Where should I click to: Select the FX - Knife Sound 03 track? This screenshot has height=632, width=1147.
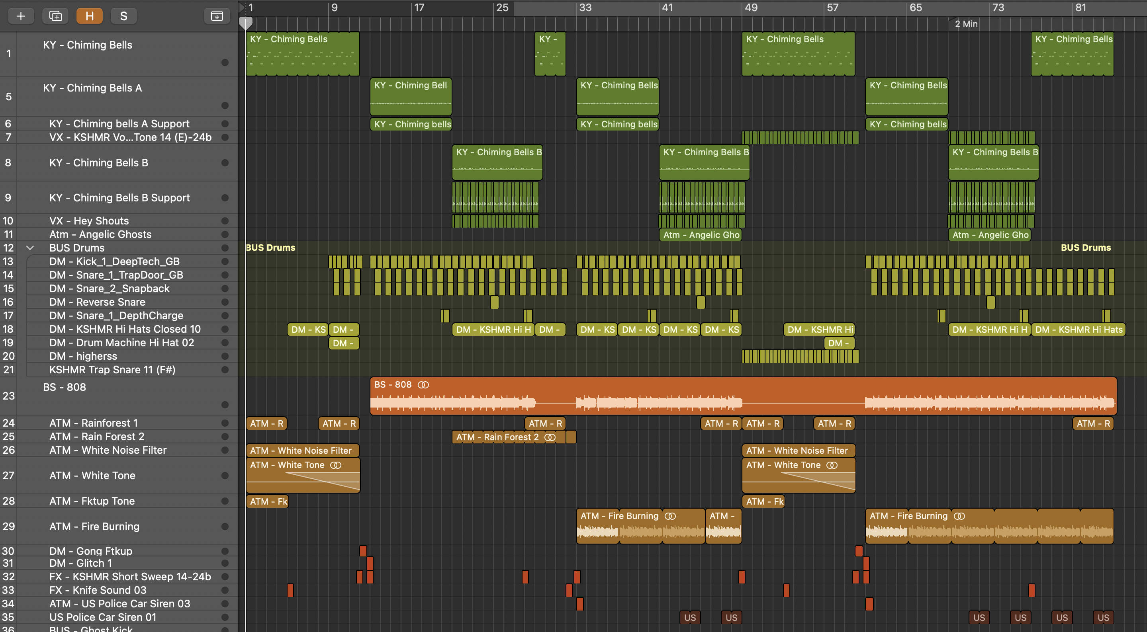(119, 590)
